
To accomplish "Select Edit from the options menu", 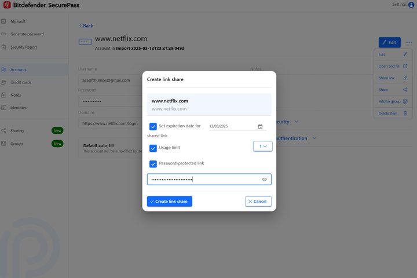I will [x=393, y=54].
